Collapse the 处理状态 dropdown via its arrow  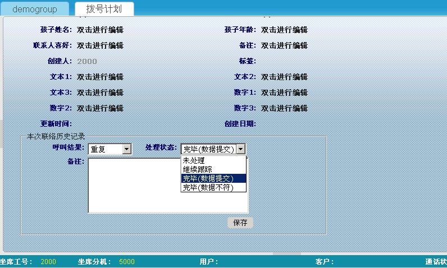pyautogui.click(x=240, y=149)
